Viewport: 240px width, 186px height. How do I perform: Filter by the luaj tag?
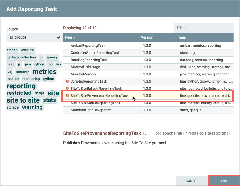(10, 71)
